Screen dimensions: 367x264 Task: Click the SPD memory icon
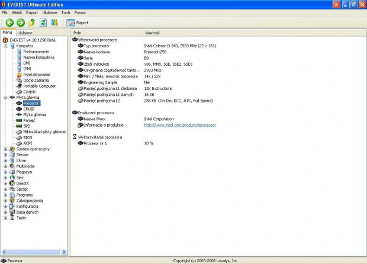click(19, 126)
